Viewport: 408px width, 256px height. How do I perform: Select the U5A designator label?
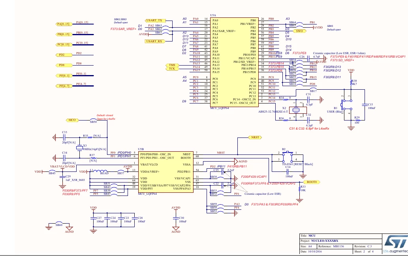pos(213,15)
